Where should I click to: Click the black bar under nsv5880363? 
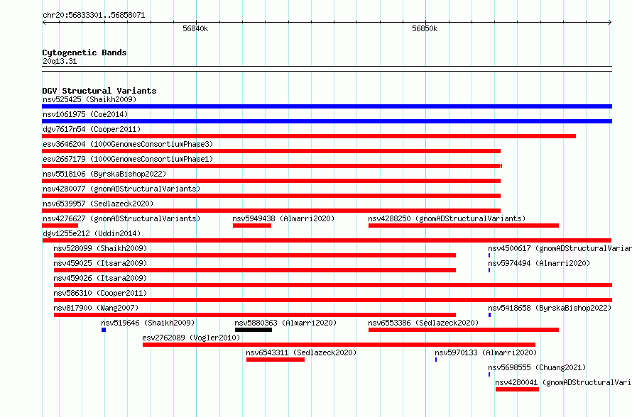[x=254, y=330]
